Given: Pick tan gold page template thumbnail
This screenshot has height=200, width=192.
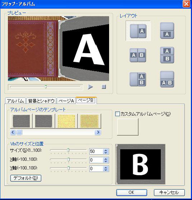Looking at the screenshot, I should (89, 121).
